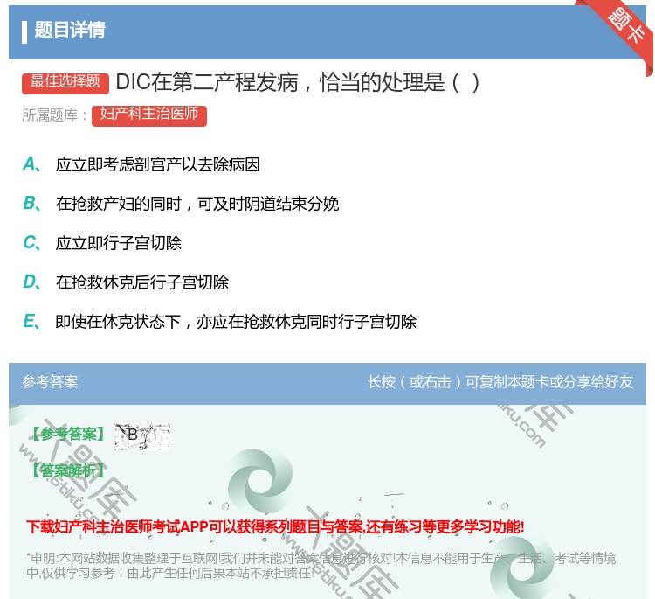655x599 pixels.
Task: Select option B 在抢救产妇的同时，可及时阴道结束分娩
Action: (x=181, y=204)
